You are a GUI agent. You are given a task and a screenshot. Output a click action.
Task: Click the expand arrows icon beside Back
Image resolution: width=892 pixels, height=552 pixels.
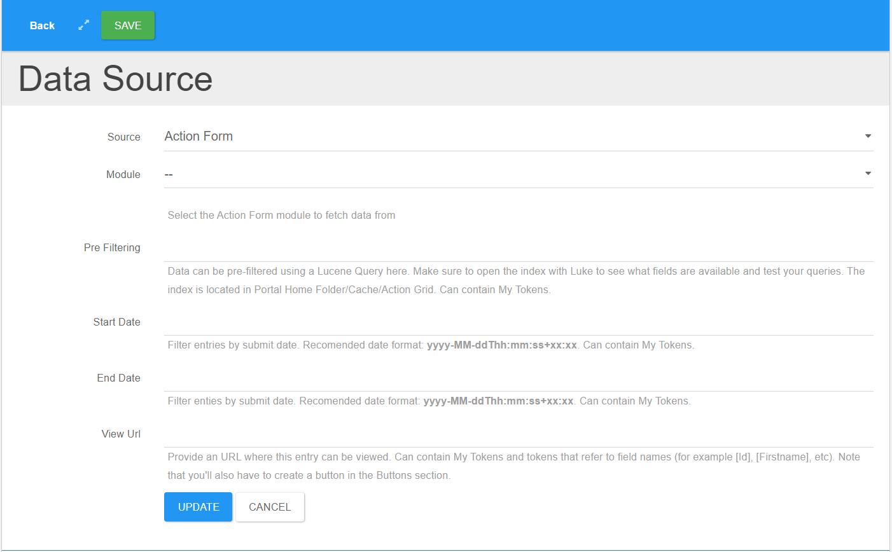pyautogui.click(x=83, y=25)
